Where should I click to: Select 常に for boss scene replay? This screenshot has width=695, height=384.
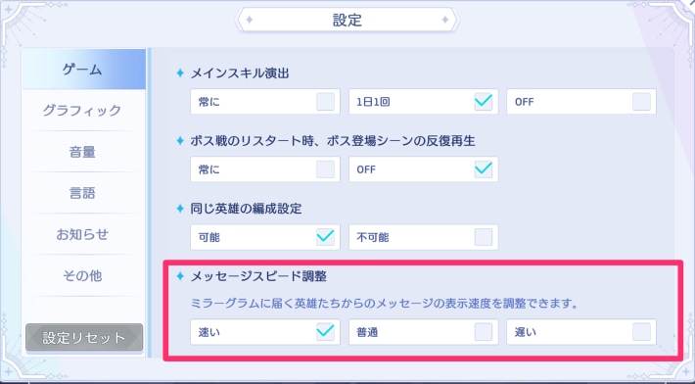coord(265,169)
